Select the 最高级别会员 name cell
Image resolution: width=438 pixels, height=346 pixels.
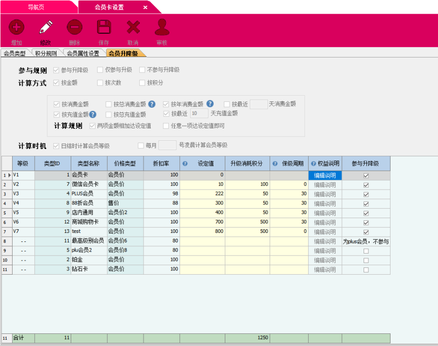click(89, 241)
